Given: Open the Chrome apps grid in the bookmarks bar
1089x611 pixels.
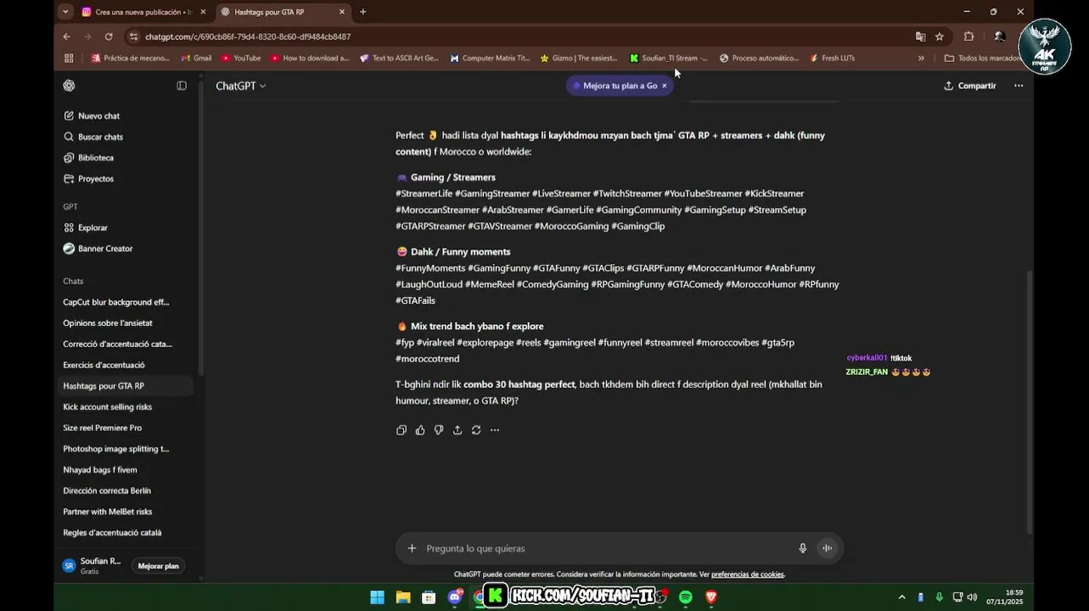Looking at the screenshot, I should tap(69, 59).
